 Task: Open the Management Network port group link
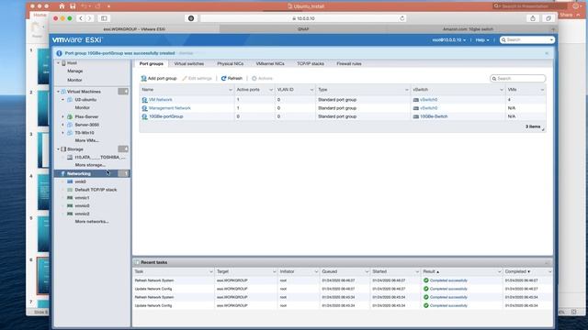coord(169,108)
